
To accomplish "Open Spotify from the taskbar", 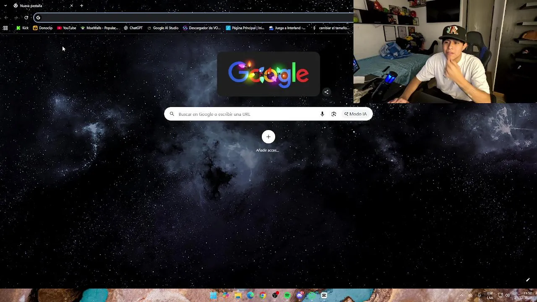I will [287, 295].
